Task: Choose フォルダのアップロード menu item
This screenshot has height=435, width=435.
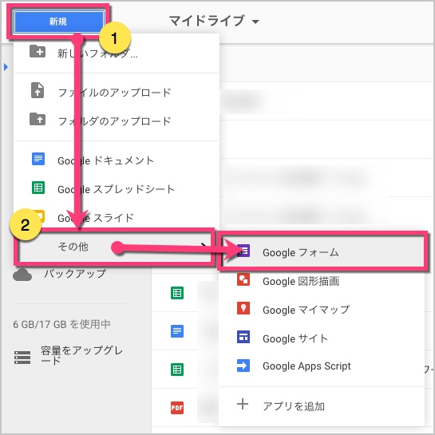Action: tap(114, 121)
